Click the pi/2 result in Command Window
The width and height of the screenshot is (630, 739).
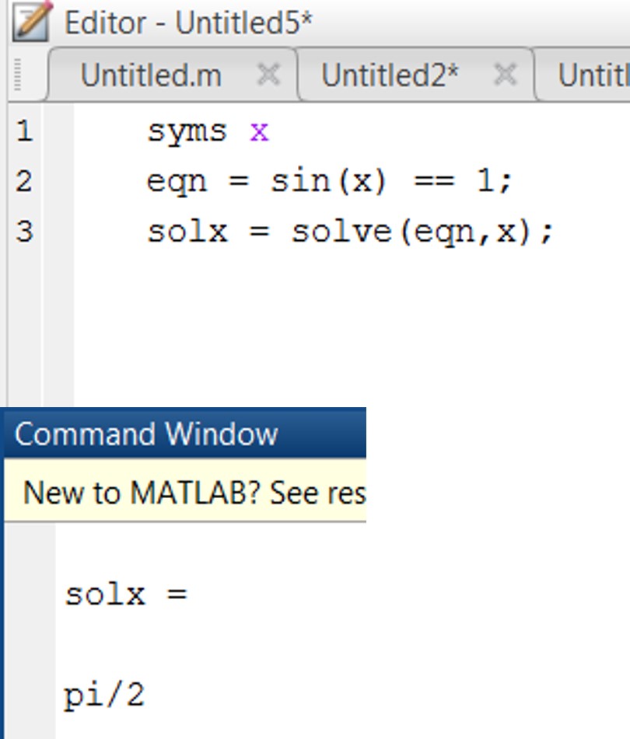pyautogui.click(x=104, y=695)
